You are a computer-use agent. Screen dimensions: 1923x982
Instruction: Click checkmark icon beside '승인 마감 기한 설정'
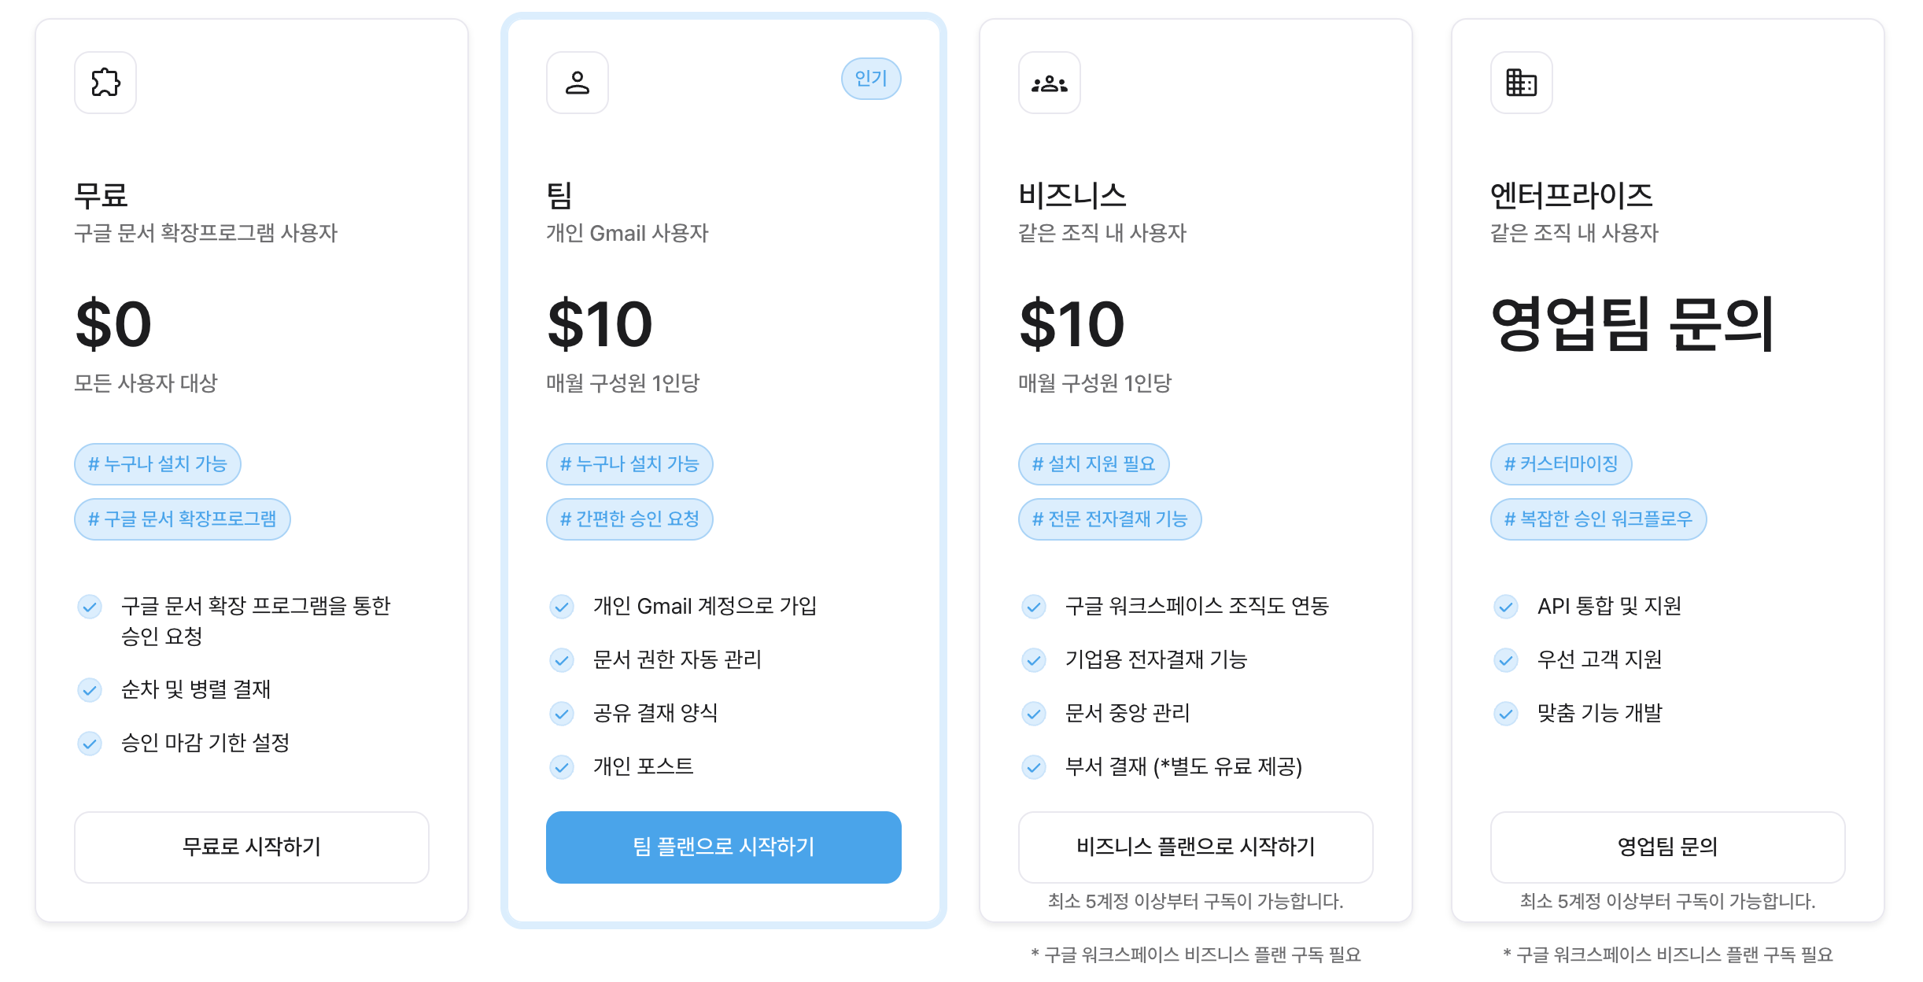tap(90, 744)
